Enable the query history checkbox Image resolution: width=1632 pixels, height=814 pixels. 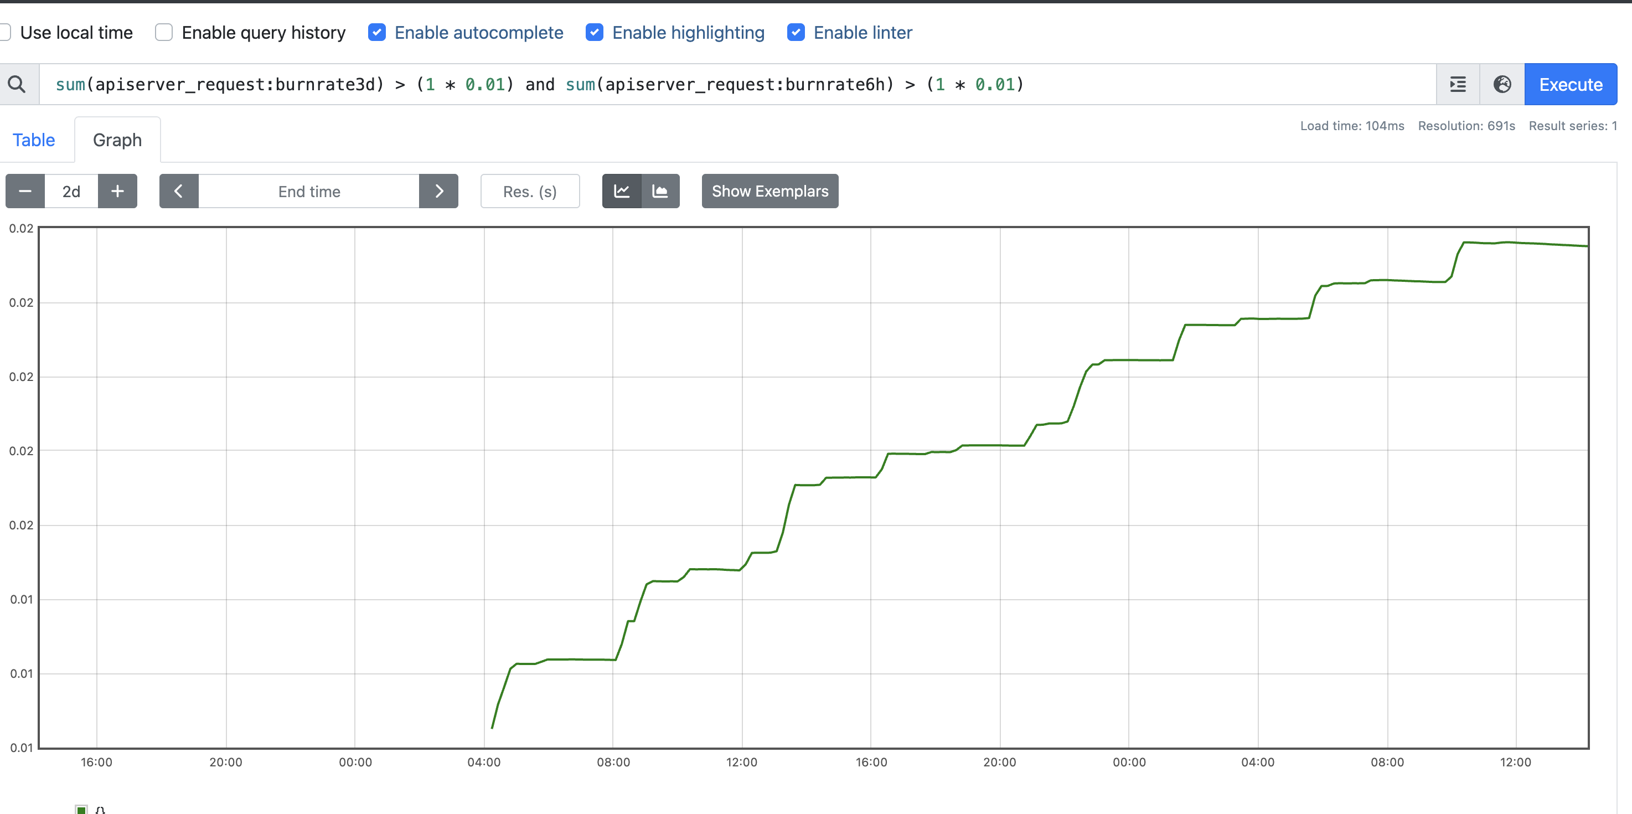pos(164,32)
